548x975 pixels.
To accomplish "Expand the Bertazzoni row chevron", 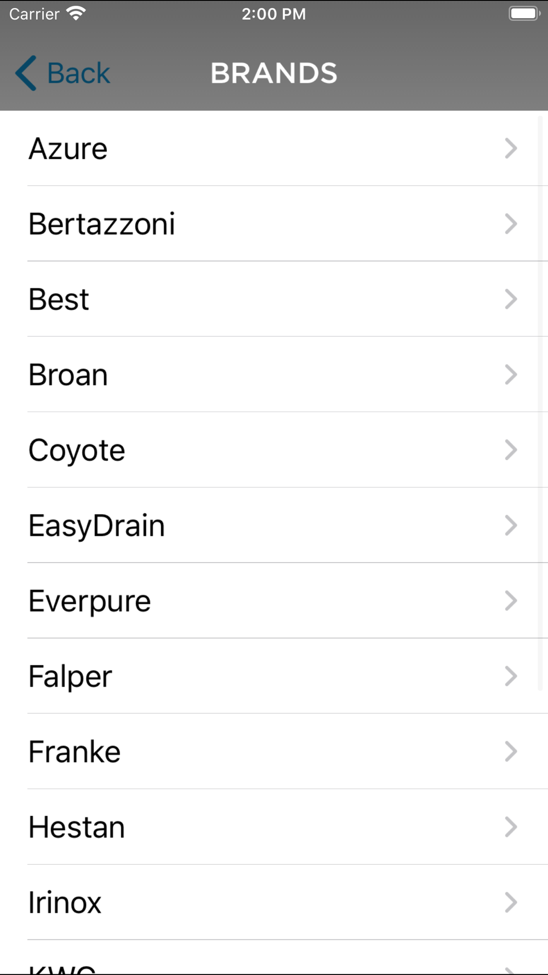I will [511, 224].
